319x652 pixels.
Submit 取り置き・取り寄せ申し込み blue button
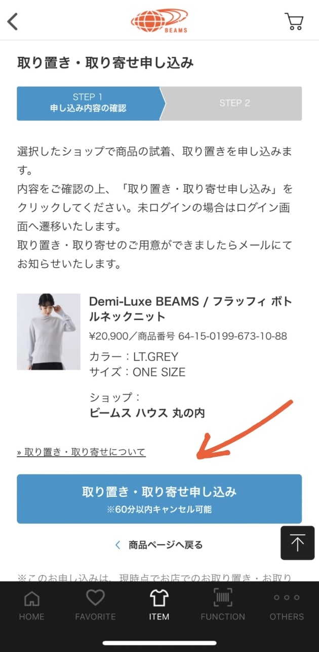coord(159,499)
